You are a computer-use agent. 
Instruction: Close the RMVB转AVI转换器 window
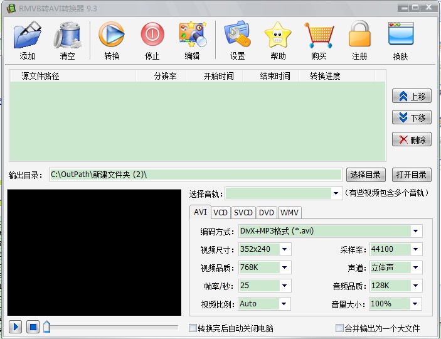[429, 8]
